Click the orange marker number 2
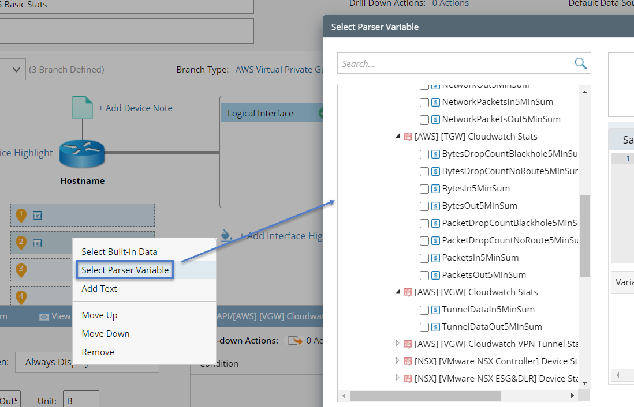Viewport: 634px width, 407px height. 21,243
